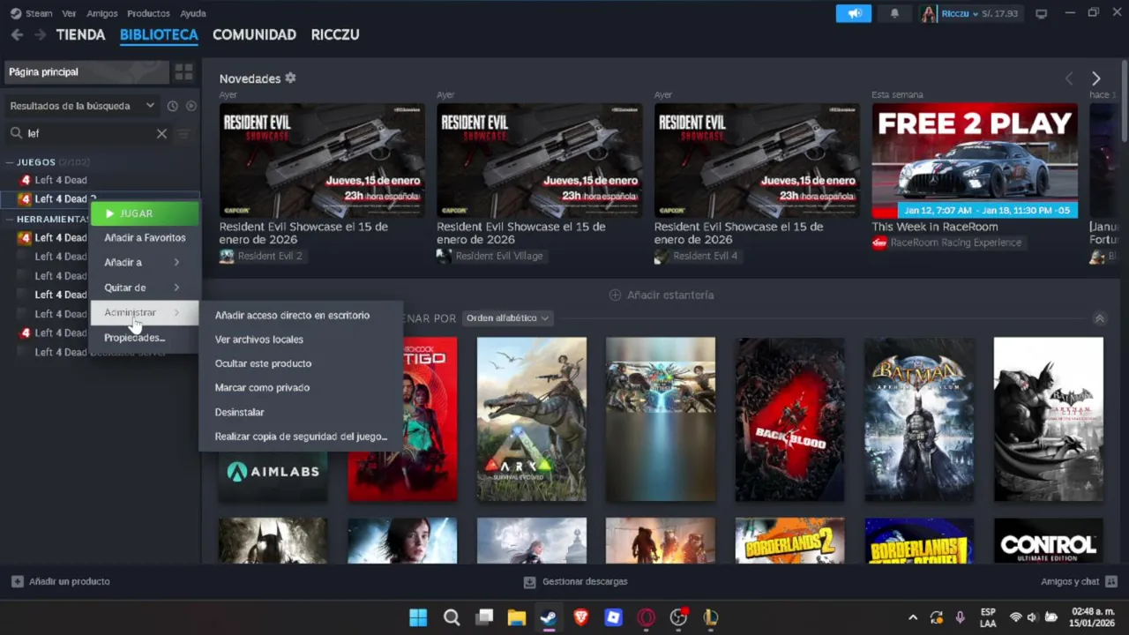Go forward with the Steam navigation arrow

tap(40, 34)
